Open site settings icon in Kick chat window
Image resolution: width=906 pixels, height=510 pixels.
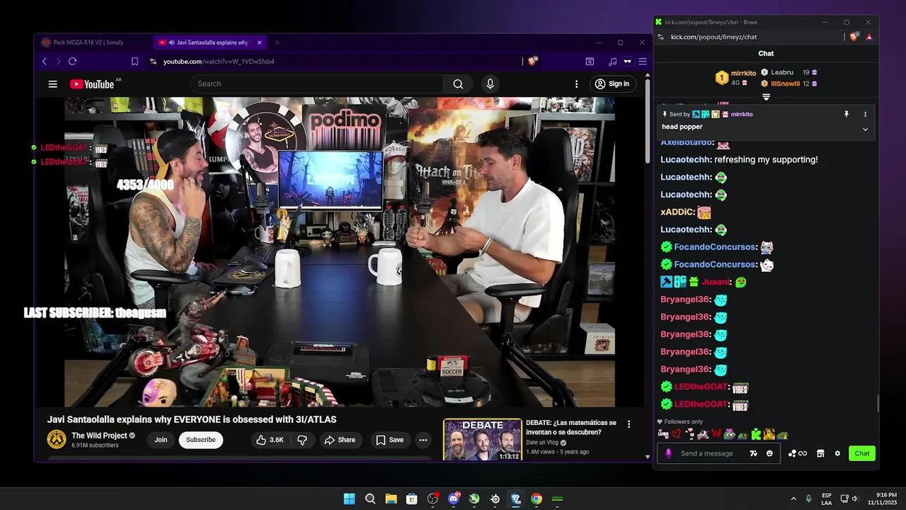[x=660, y=37]
